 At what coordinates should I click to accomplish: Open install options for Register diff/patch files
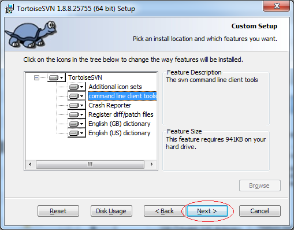[x=77, y=114]
